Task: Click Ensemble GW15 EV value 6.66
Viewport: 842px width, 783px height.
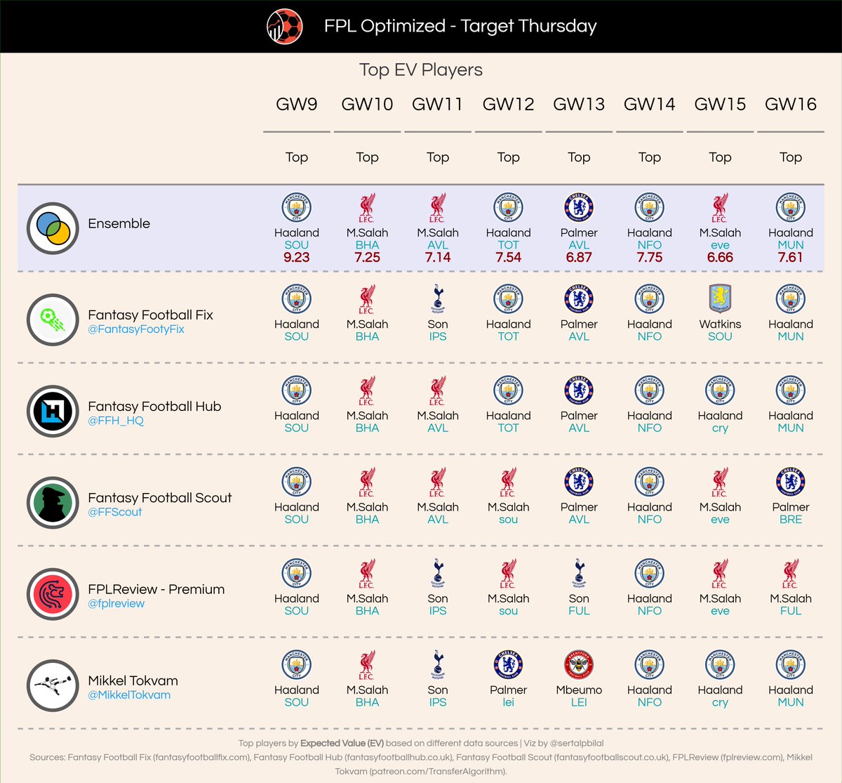Action: coord(720,257)
